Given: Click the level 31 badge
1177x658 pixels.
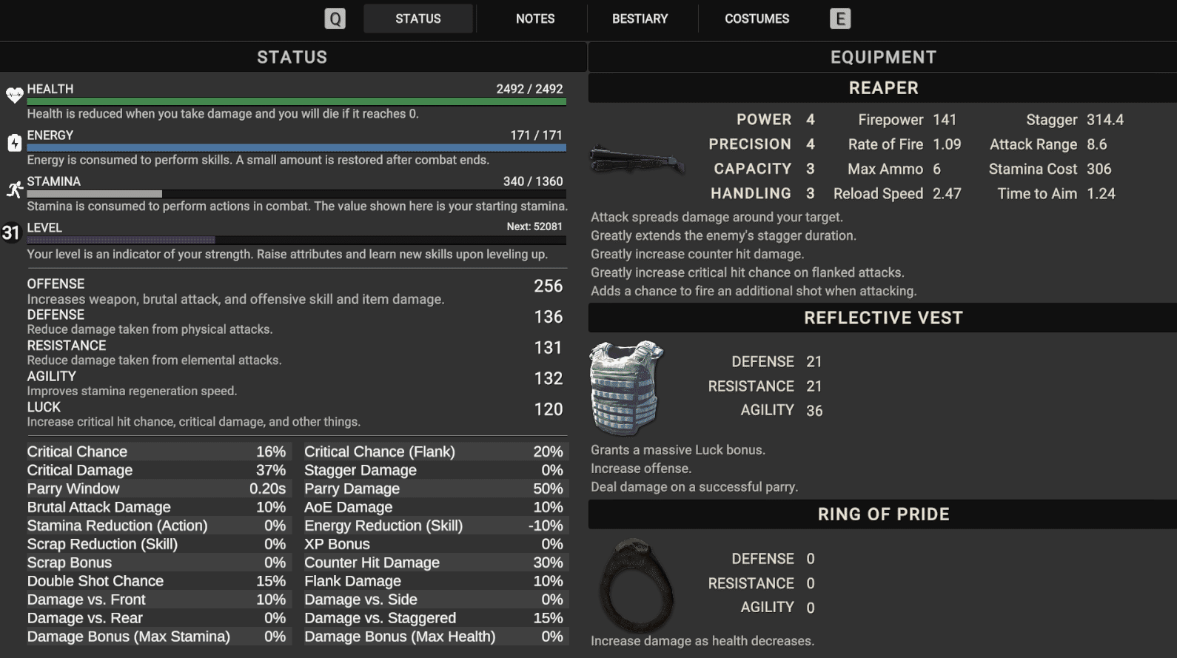Looking at the screenshot, I should tap(10, 233).
